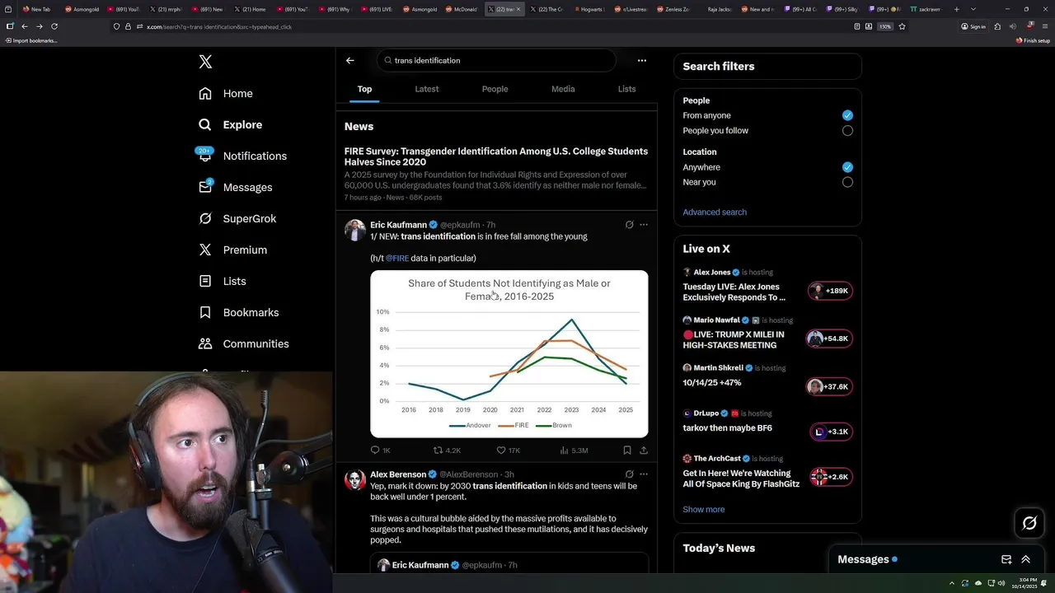Open the search options three-dot menu
The image size is (1055, 593).
point(642,60)
